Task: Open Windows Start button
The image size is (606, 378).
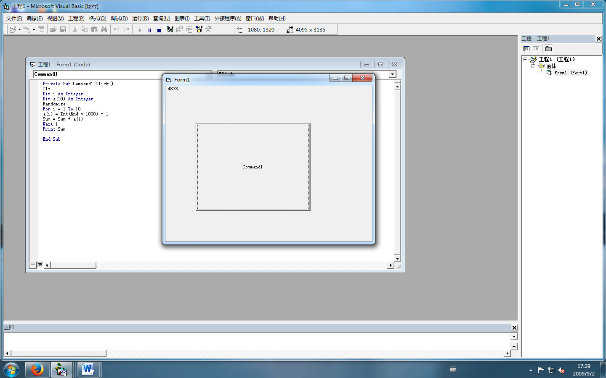Action: [x=11, y=370]
